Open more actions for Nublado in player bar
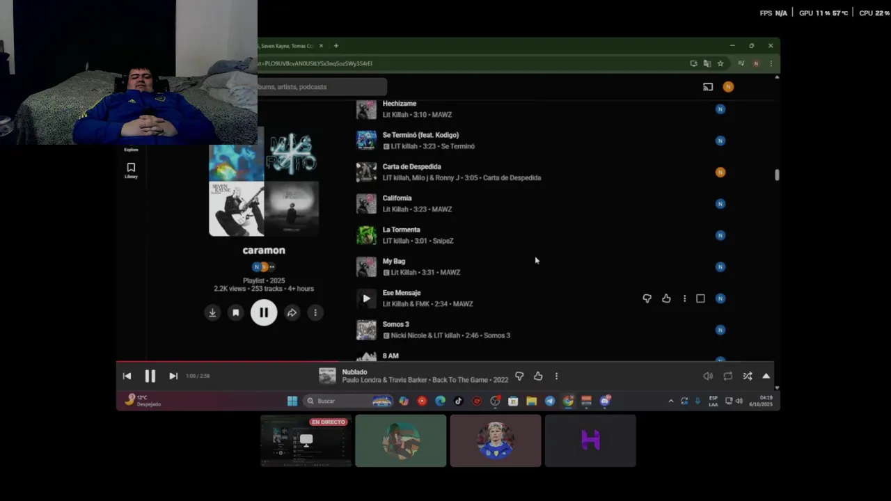The image size is (891, 501). (x=556, y=376)
